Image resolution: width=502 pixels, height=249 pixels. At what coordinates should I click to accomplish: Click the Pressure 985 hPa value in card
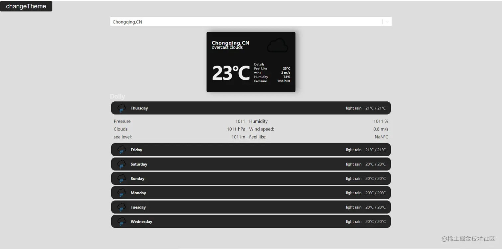click(284, 81)
